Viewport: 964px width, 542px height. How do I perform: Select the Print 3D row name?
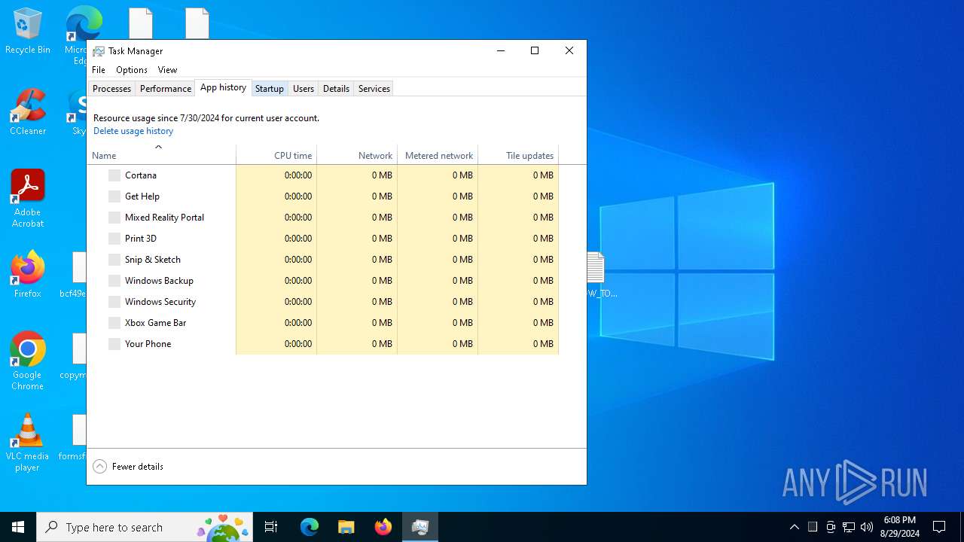tap(141, 239)
